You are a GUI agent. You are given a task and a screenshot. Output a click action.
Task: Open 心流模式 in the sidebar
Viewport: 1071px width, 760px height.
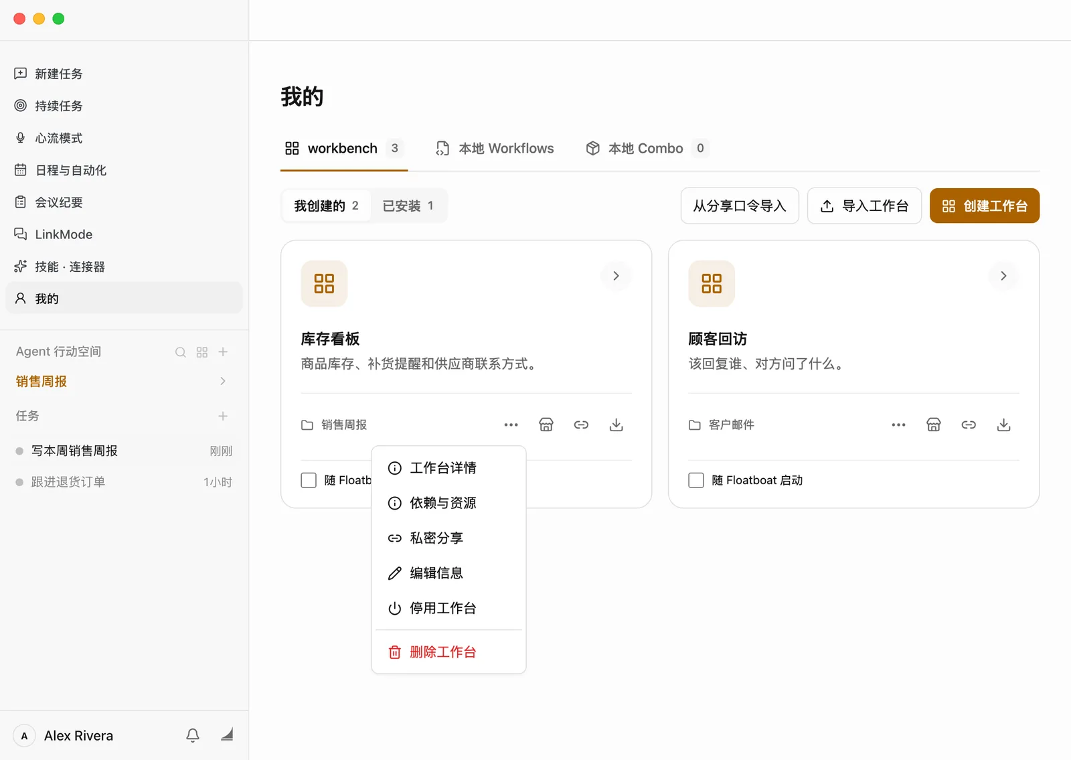[x=124, y=138]
